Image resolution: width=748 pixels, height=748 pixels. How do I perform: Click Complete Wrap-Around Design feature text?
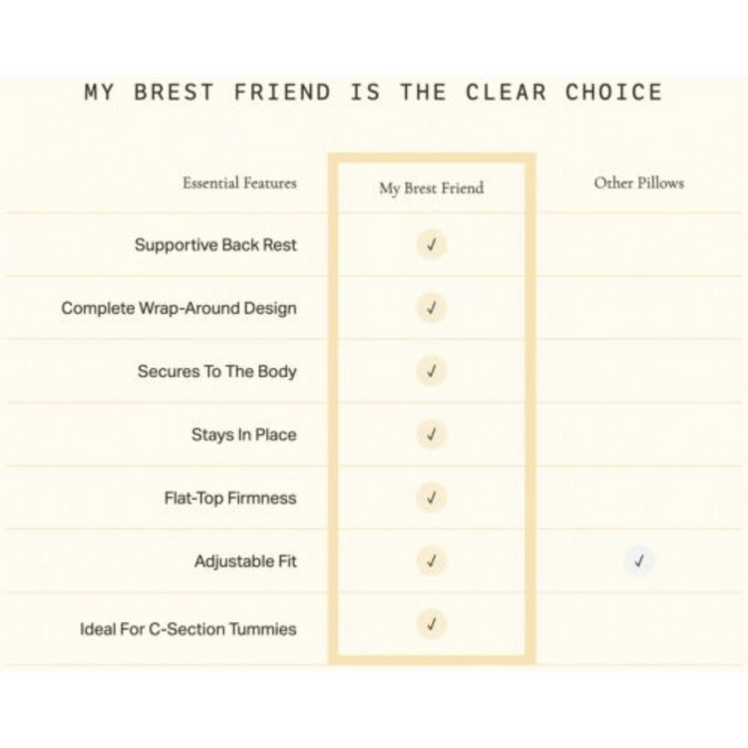(x=179, y=308)
